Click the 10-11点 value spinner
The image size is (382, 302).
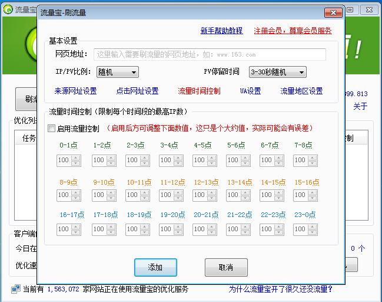pos(138,195)
